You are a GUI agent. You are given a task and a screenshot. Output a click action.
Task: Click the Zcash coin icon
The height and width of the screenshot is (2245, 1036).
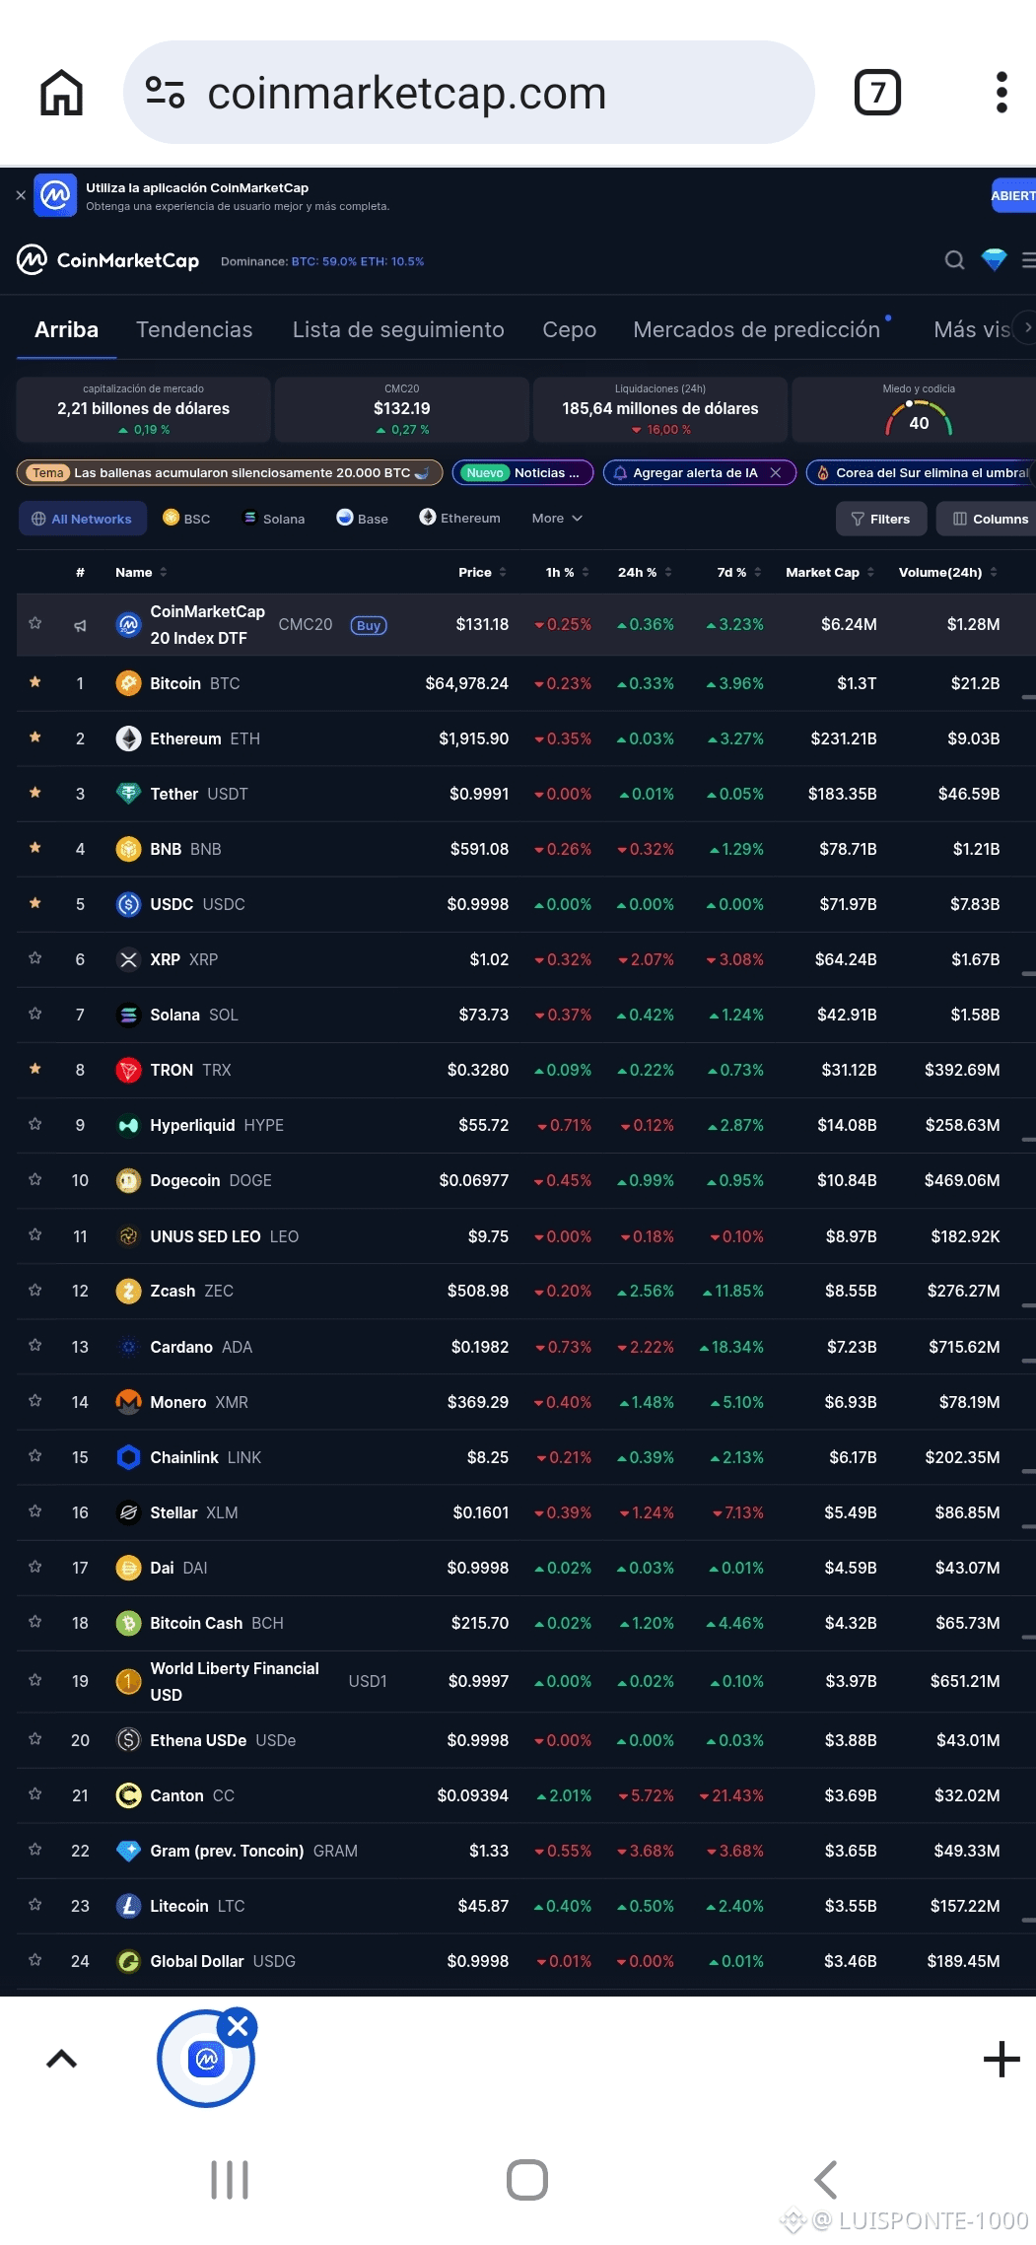click(x=128, y=1291)
